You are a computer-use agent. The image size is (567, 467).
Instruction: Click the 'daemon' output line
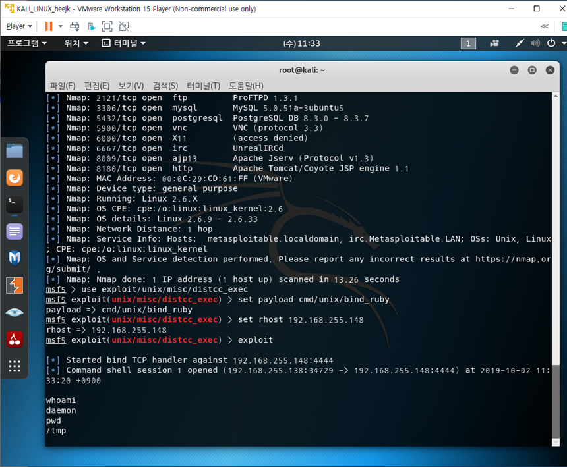(61, 410)
